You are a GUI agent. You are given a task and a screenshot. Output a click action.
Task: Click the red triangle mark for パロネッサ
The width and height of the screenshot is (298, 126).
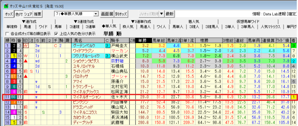pyautogui.click(x=26, y=76)
